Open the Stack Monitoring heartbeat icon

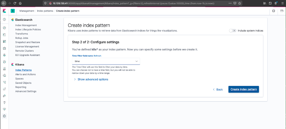[5, 109]
